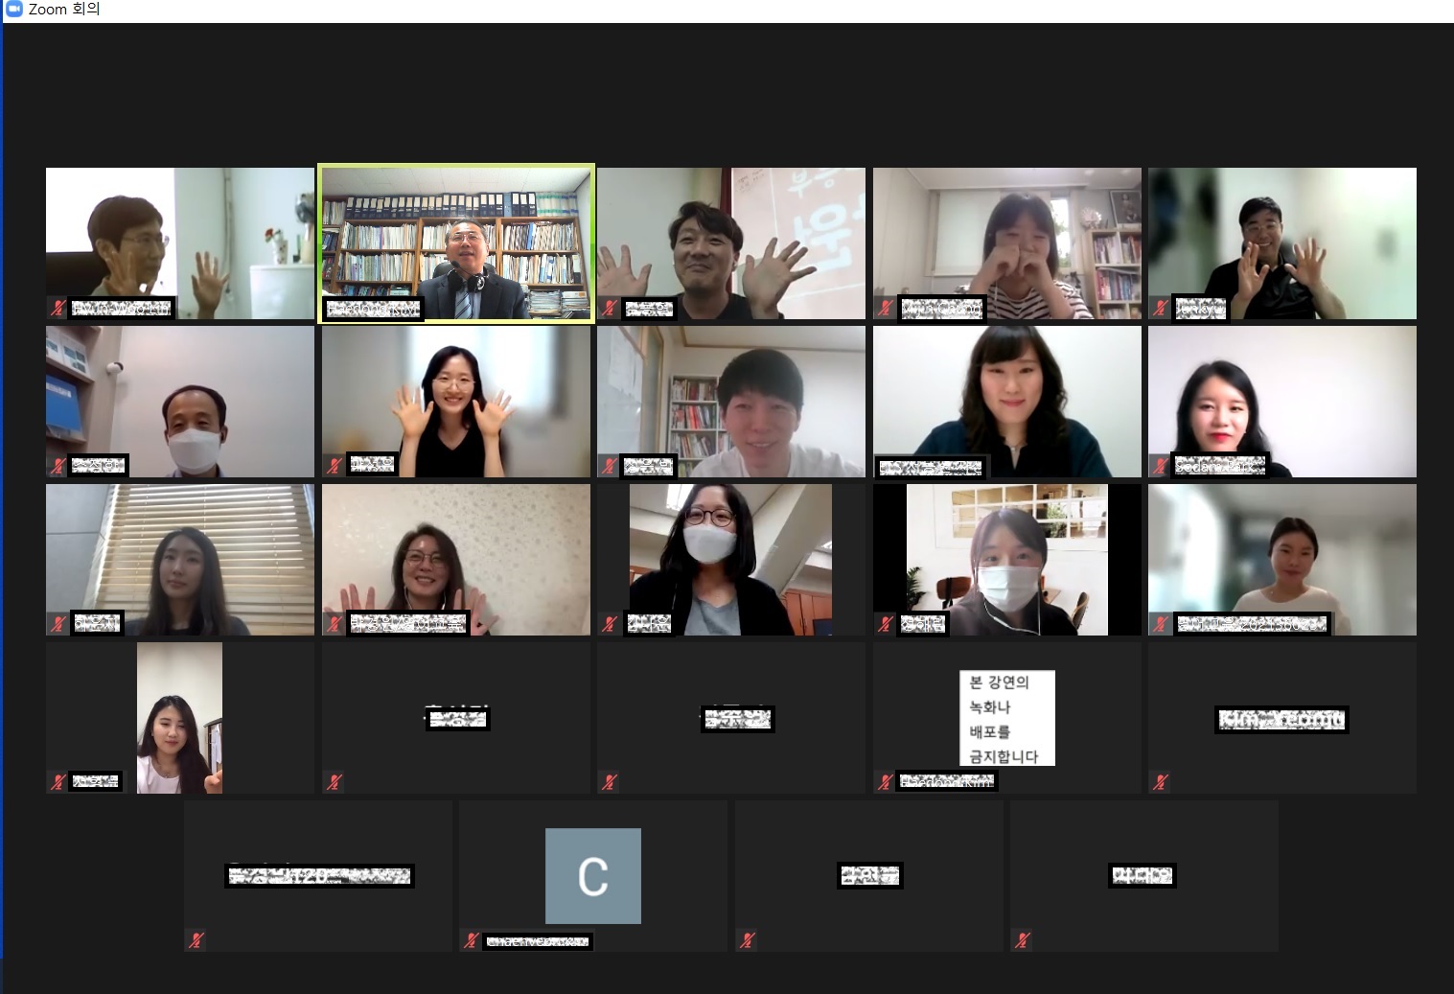Image resolution: width=1454 pixels, height=994 pixels.
Task: Click muted mic icon on recording-notice tile
Action: pyautogui.click(x=885, y=782)
